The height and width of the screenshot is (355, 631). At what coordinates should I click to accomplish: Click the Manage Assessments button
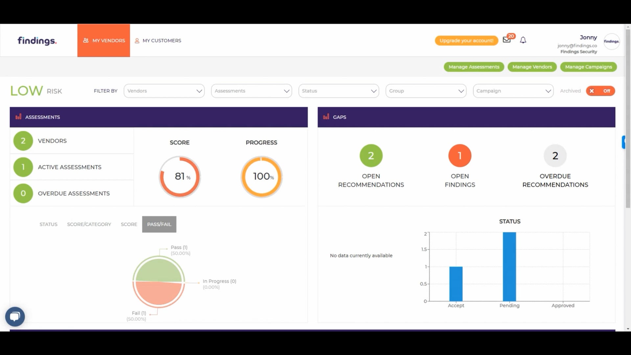pyautogui.click(x=474, y=67)
